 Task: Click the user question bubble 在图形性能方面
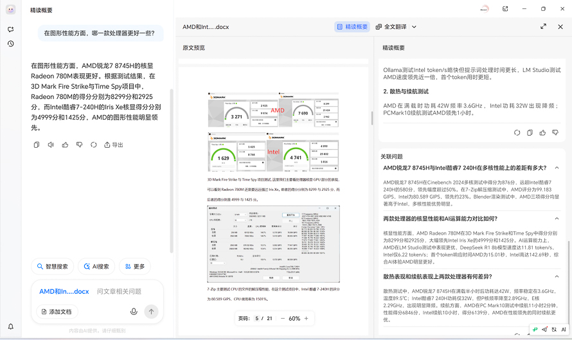pos(100,33)
